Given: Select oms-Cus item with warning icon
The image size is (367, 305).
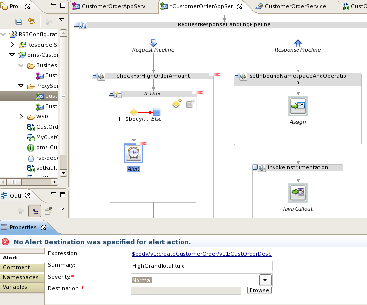Looking at the screenshot, I should coord(43,147).
